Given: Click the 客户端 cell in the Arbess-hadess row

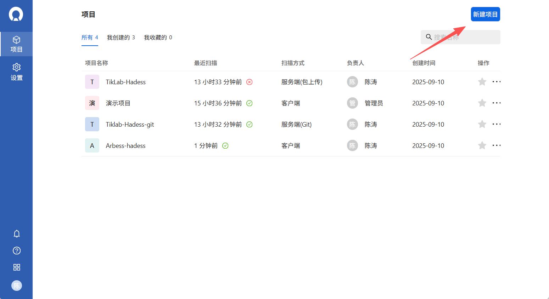Looking at the screenshot, I should pyautogui.click(x=291, y=146).
